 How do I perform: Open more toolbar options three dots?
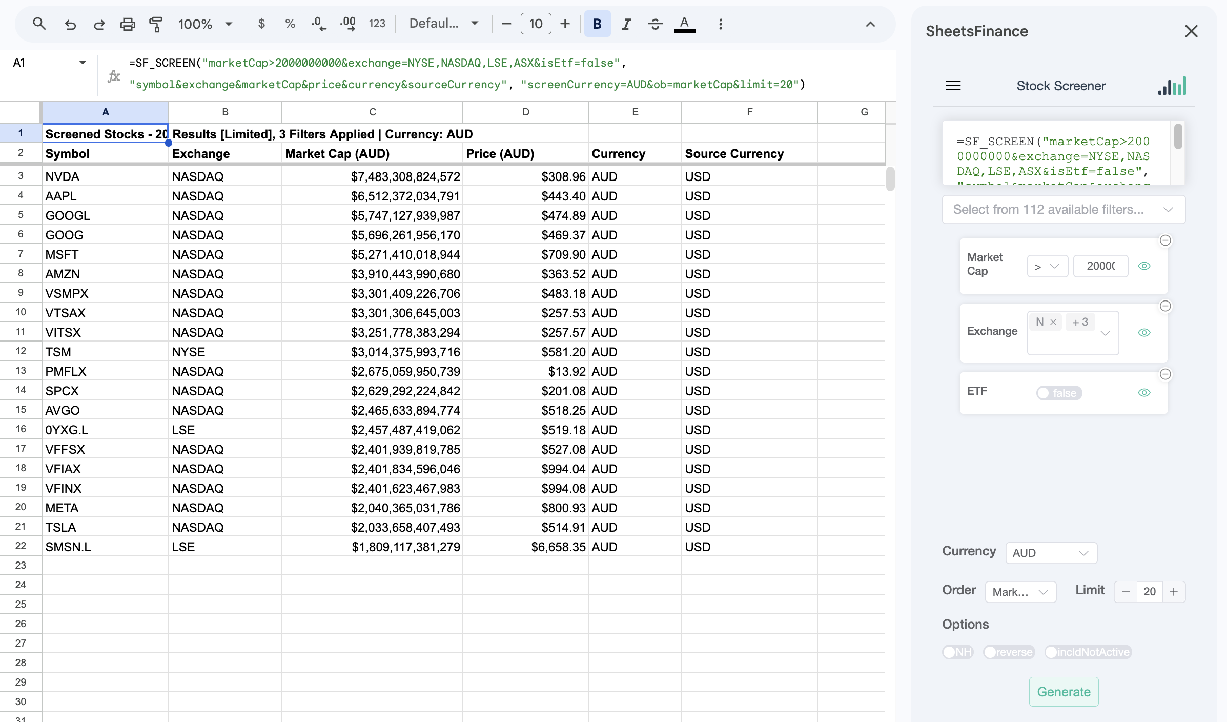point(721,24)
